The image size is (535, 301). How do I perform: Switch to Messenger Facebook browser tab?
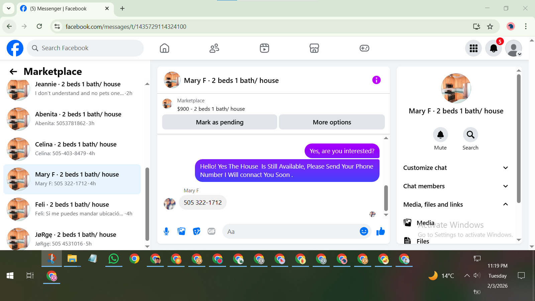click(65, 9)
